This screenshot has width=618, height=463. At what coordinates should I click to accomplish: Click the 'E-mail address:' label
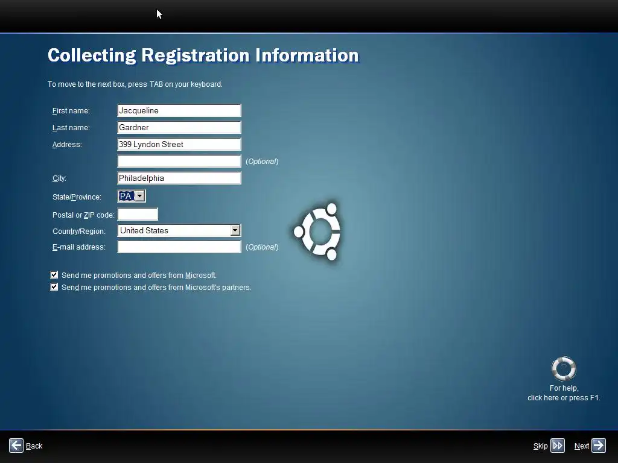(x=79, y=247)
